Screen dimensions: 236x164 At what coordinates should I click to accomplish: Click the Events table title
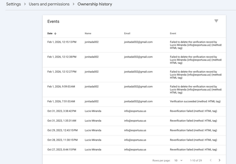[53, 22]
